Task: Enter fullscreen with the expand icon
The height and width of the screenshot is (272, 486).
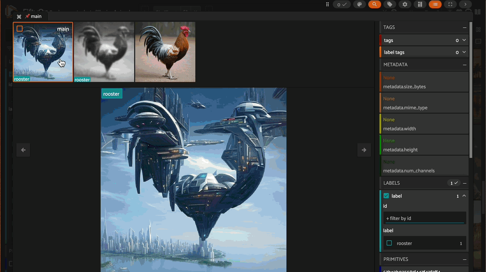Action: (x=450, y=4)
